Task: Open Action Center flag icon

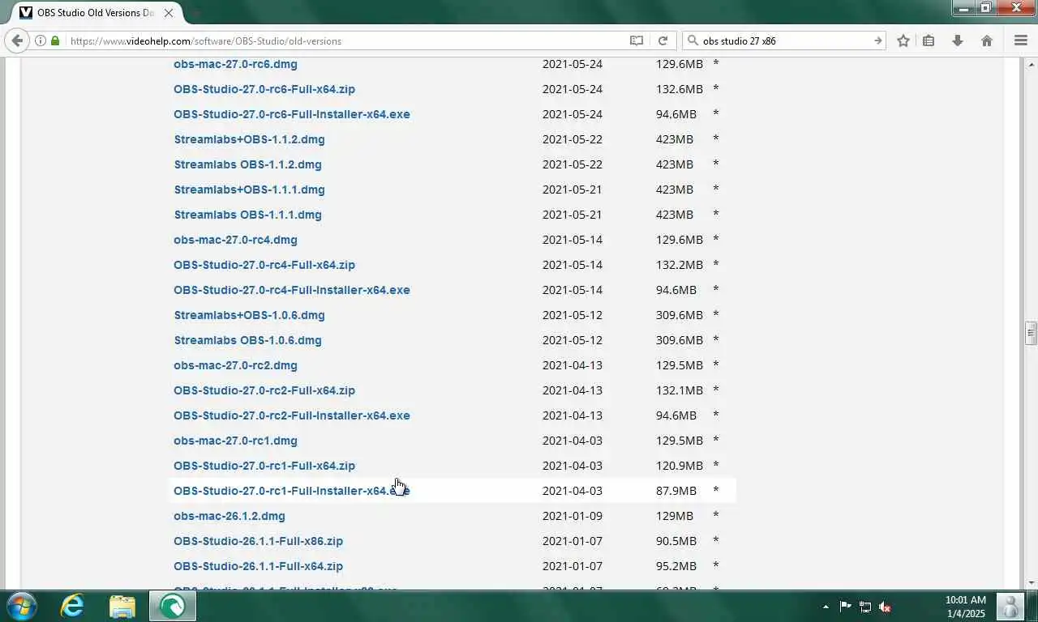Action: click(x=845, y=607)
